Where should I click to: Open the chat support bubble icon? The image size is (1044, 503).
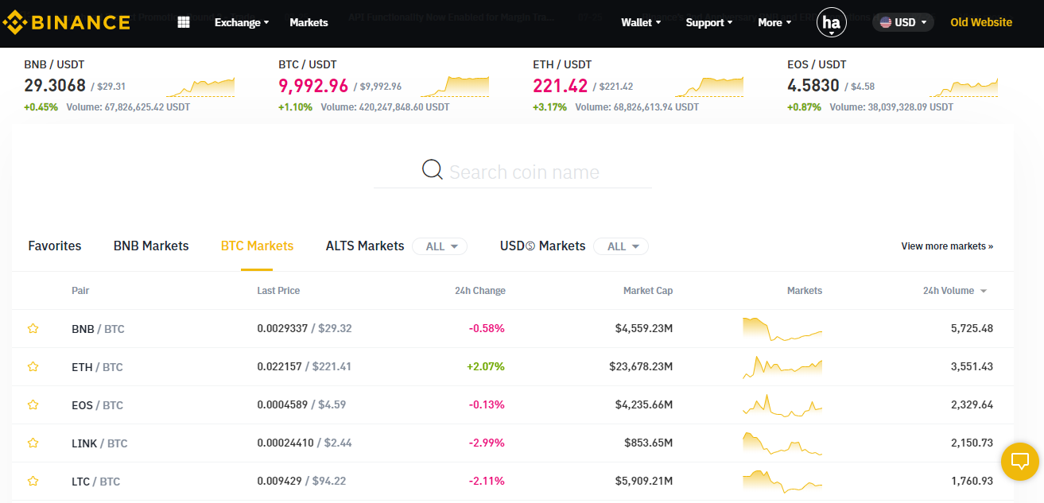[1019, 462]
